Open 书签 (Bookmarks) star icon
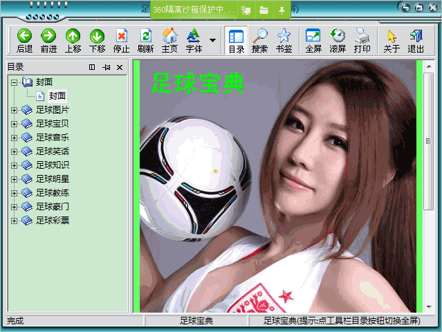442x332 pixels. [284, 36]
